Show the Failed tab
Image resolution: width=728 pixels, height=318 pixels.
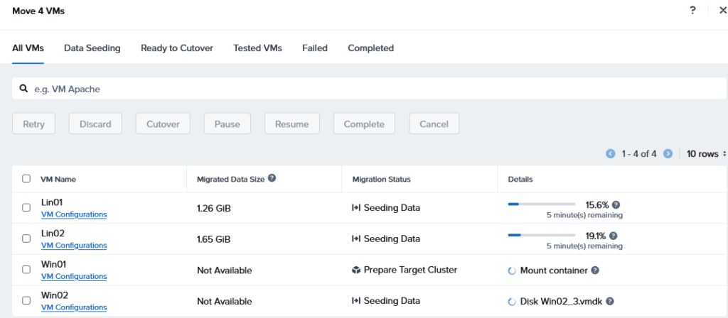(314, 48)
